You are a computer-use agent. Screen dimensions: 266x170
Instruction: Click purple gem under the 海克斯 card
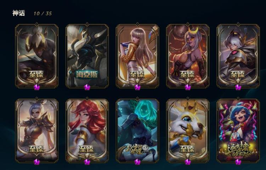(x=87, y=87)
